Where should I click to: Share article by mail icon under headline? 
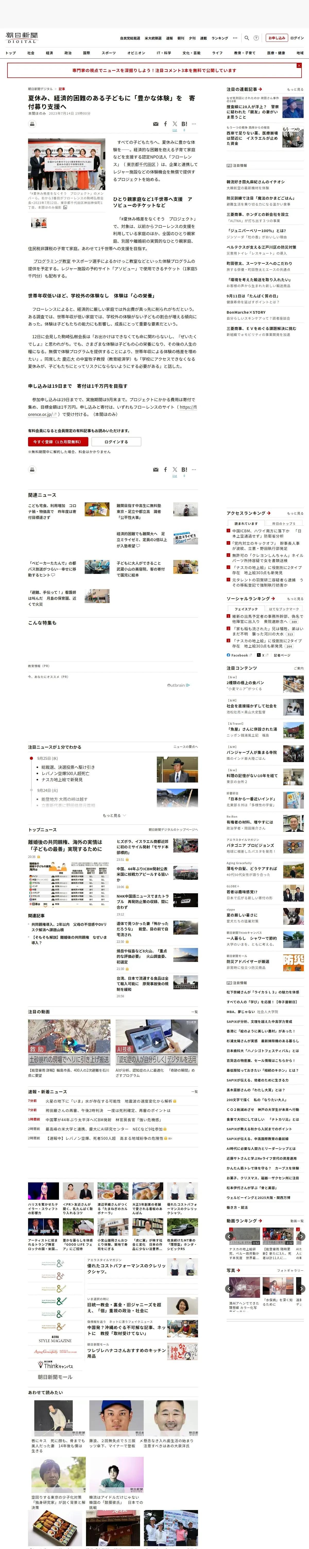156,124
